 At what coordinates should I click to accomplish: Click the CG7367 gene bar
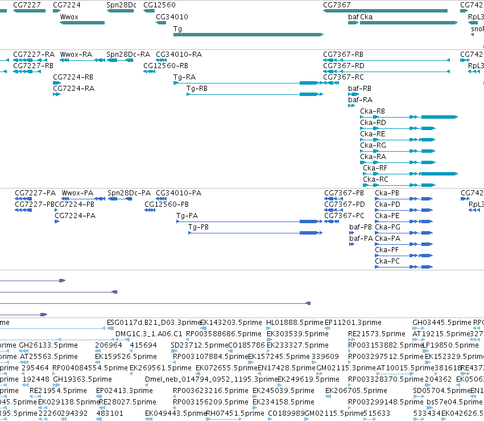point(385,11)
